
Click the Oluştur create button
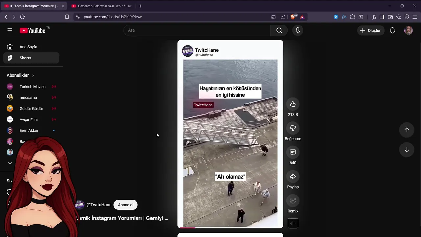pos(371,30)
